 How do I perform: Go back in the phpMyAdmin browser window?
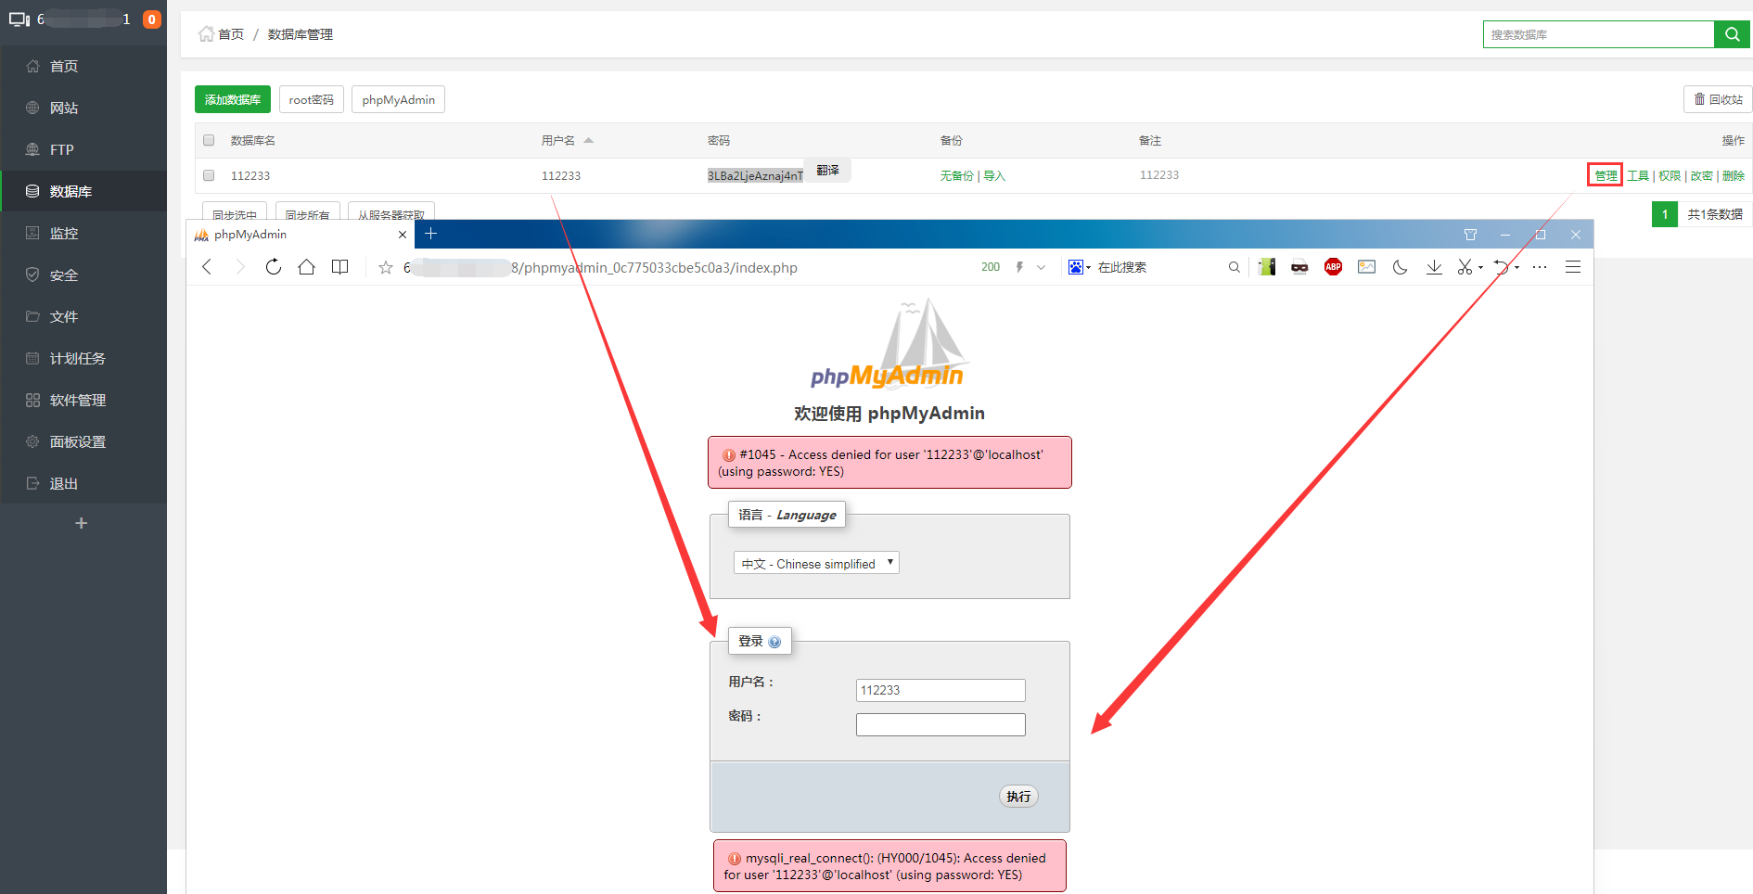coord(207,267)
